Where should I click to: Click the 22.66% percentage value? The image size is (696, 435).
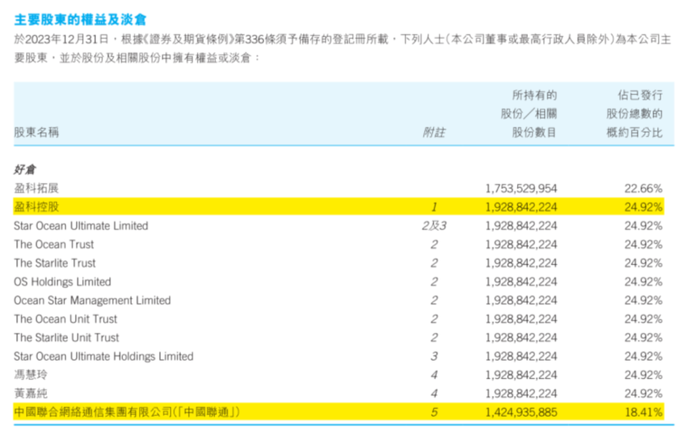pyautogui.click(x=643, y=188)
